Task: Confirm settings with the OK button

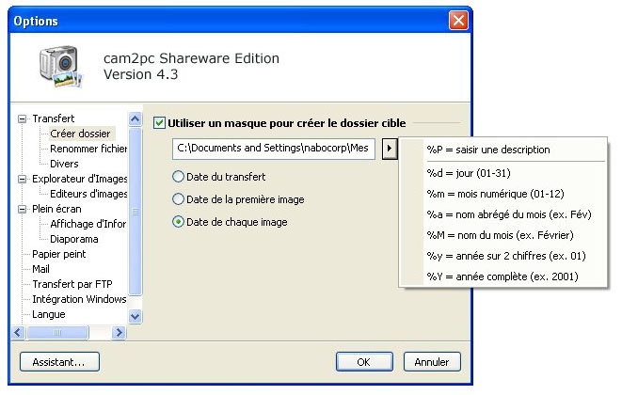Action: coord(364,362)
